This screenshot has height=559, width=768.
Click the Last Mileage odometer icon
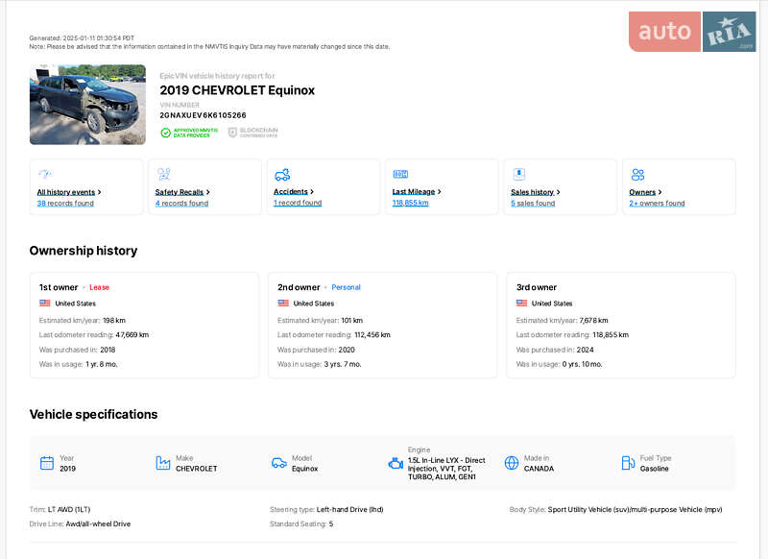pyautogui.click(x=400, y=174)
